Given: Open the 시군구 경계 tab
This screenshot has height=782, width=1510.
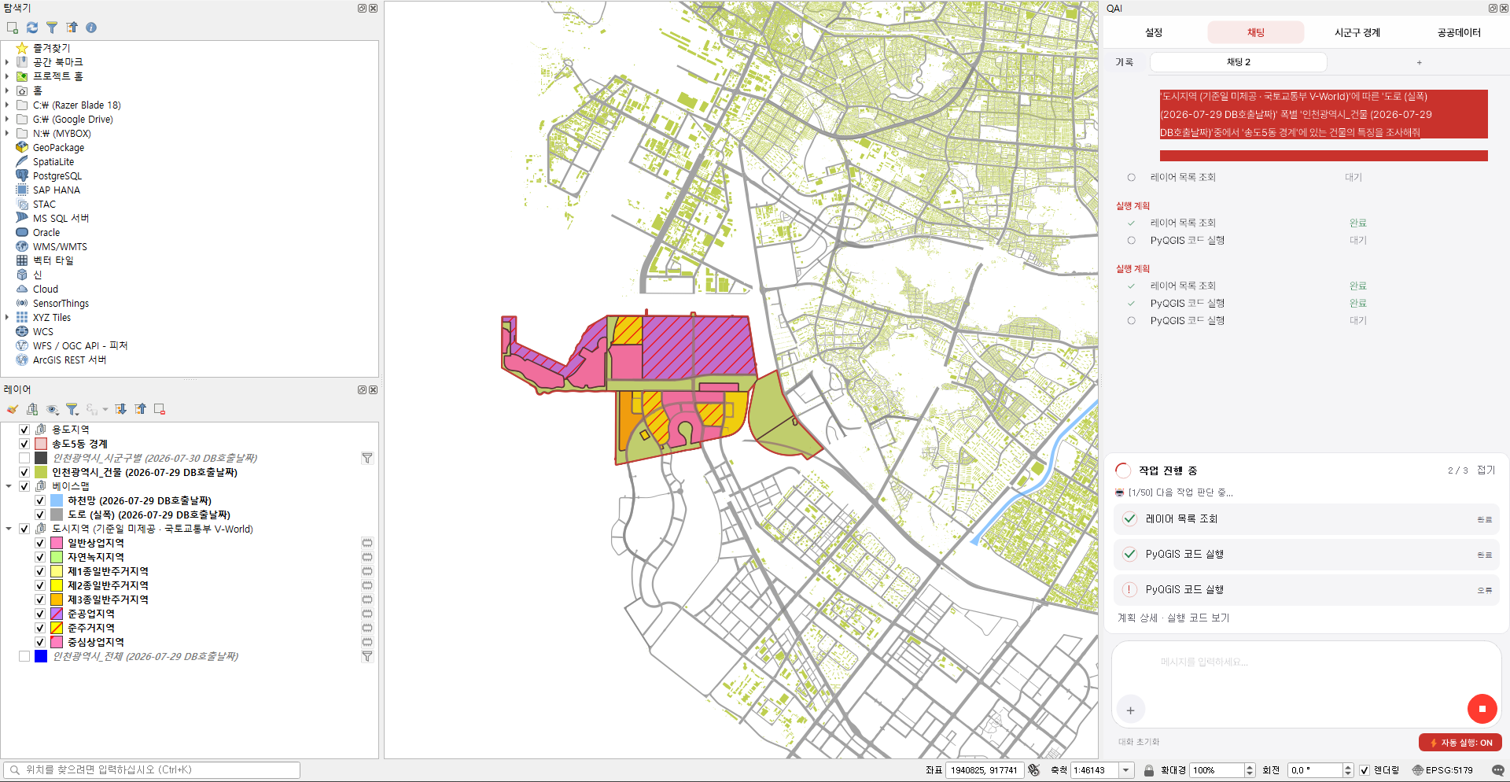Looking at the screenshot, I should click(x=1357, y=32).
